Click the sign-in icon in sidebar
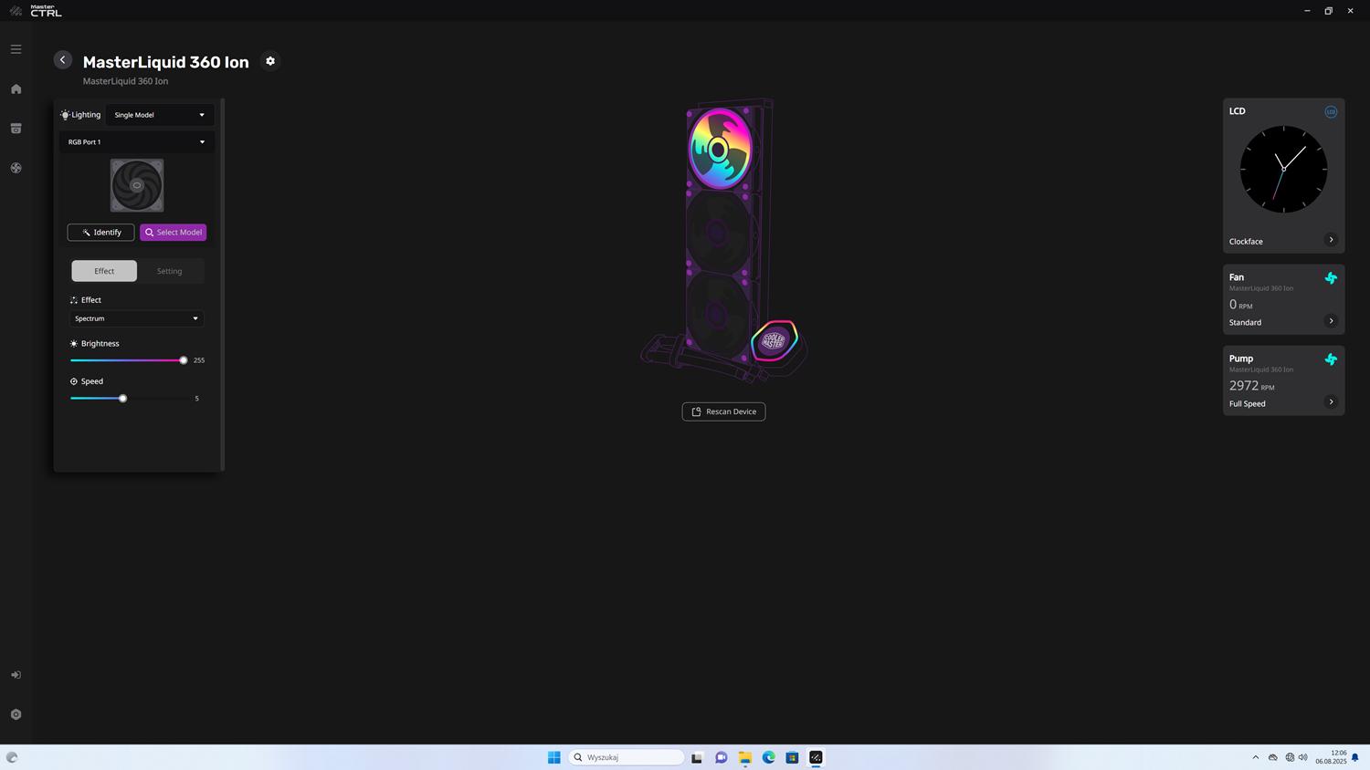 (16, 675)
